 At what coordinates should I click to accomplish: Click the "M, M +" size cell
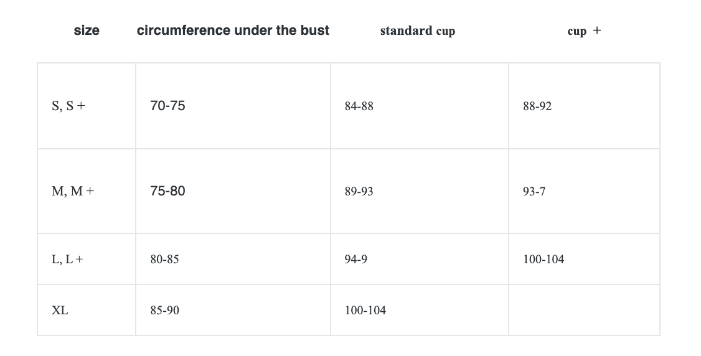(73, 191)
